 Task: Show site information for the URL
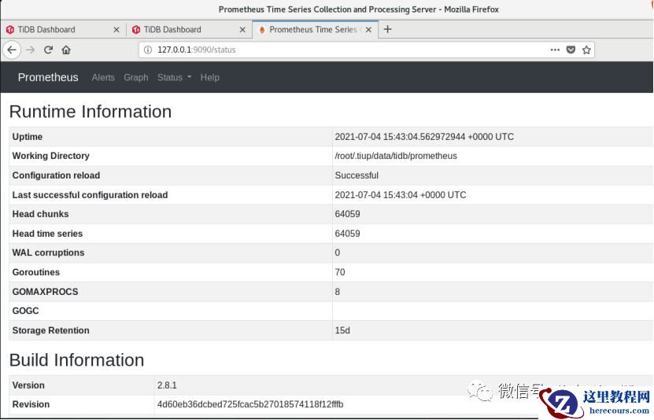point(148,50)
